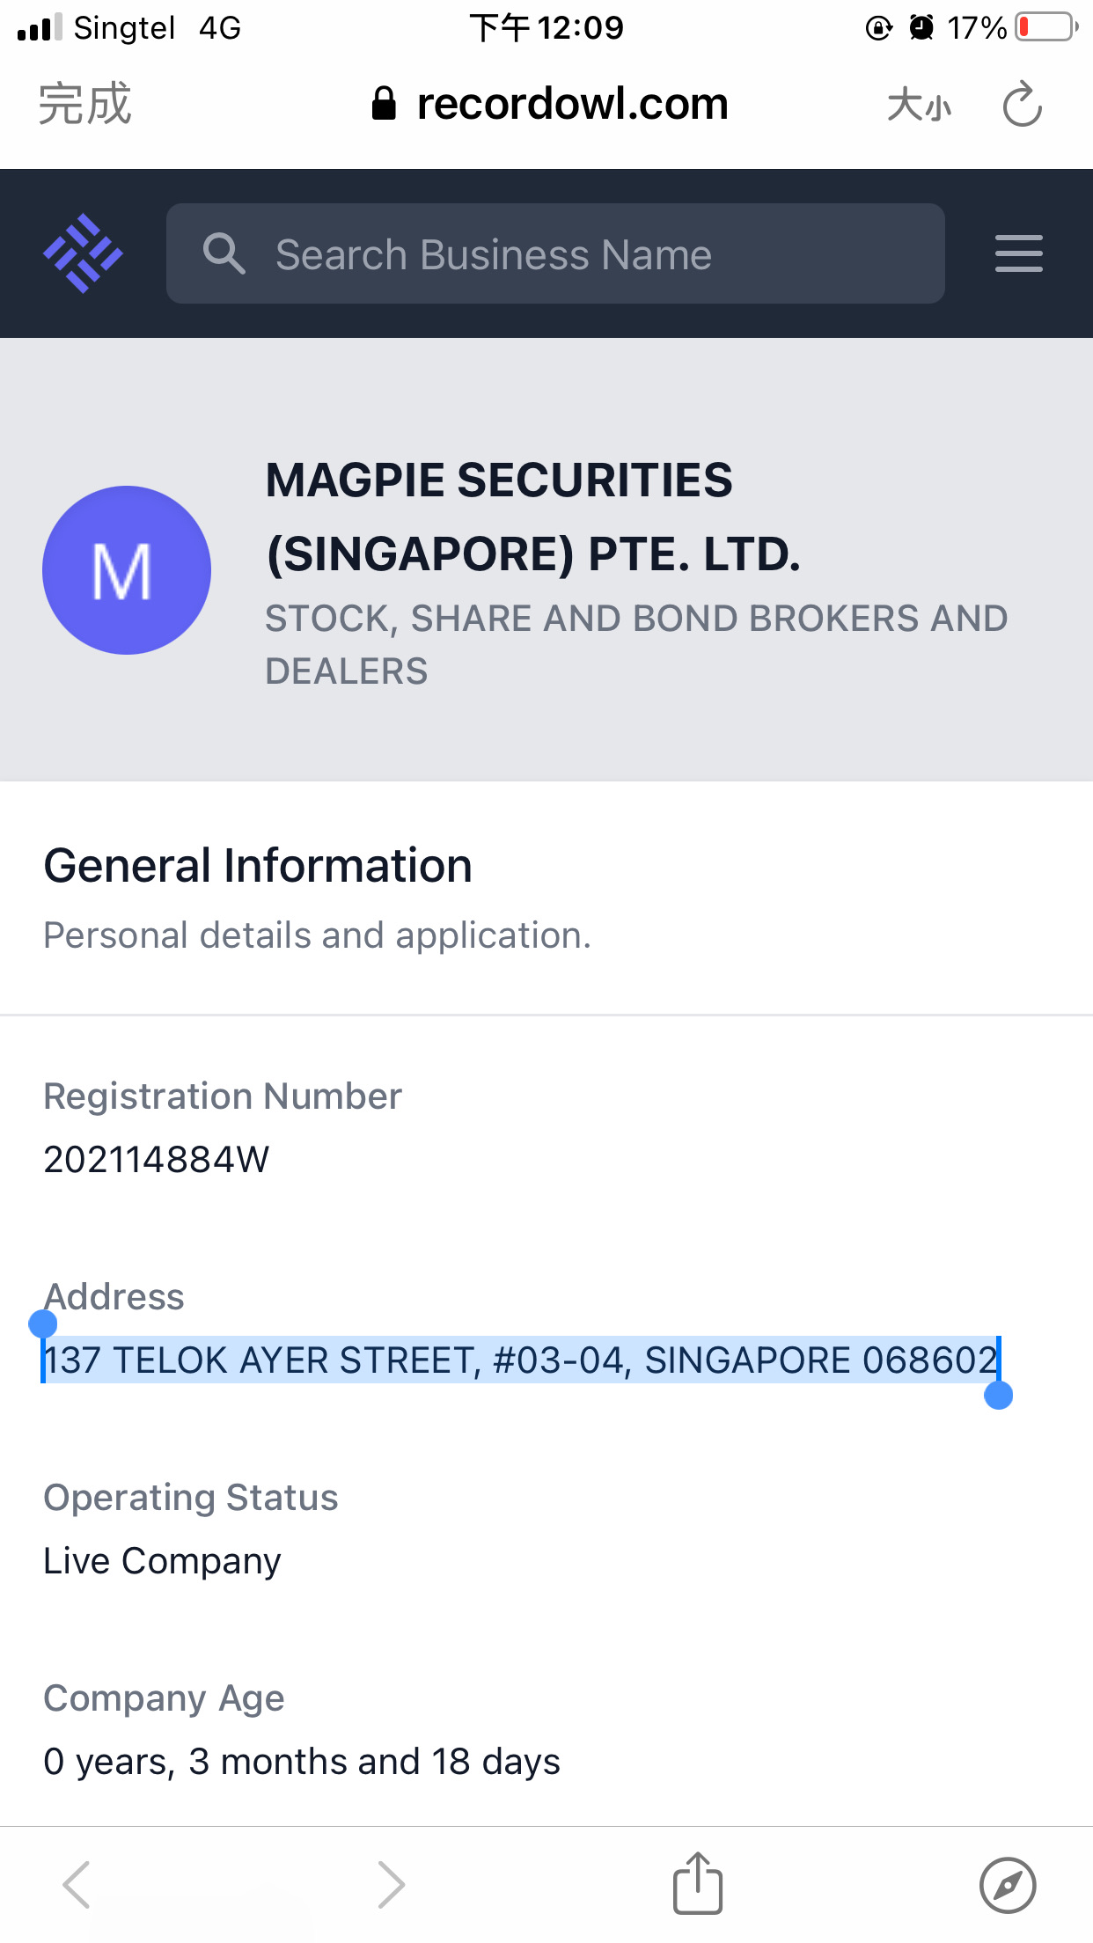Viewport: 1093px width, 1943px height.
Task: Tap the RecordOwl logo icon
Action: [x=84, y=253]
